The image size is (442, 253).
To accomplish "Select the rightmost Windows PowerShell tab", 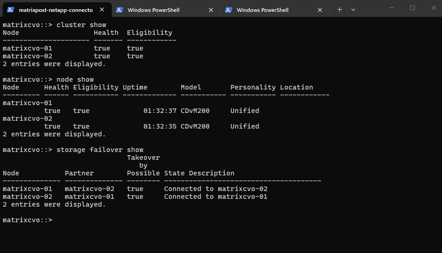I will click(x=262, y=10).
